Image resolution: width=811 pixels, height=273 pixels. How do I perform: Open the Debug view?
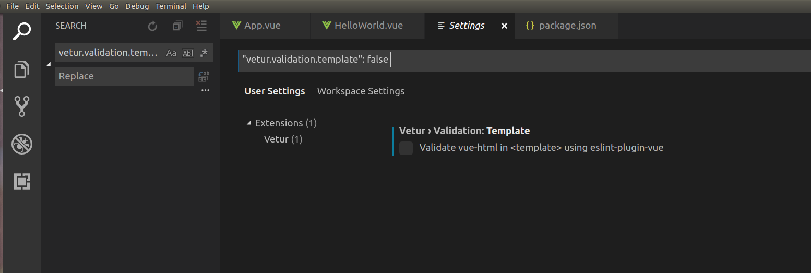(21, 144)
